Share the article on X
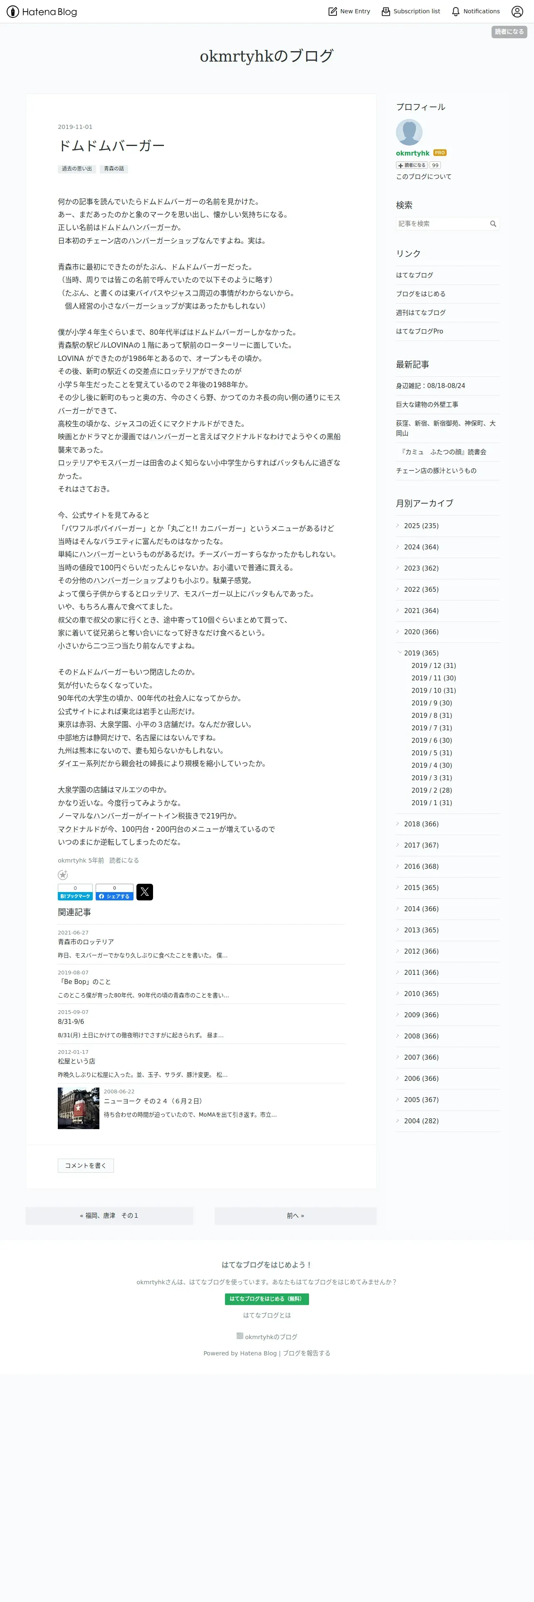Image resolution: width=534 pixels, height=1602 pixels. point(144,892)
